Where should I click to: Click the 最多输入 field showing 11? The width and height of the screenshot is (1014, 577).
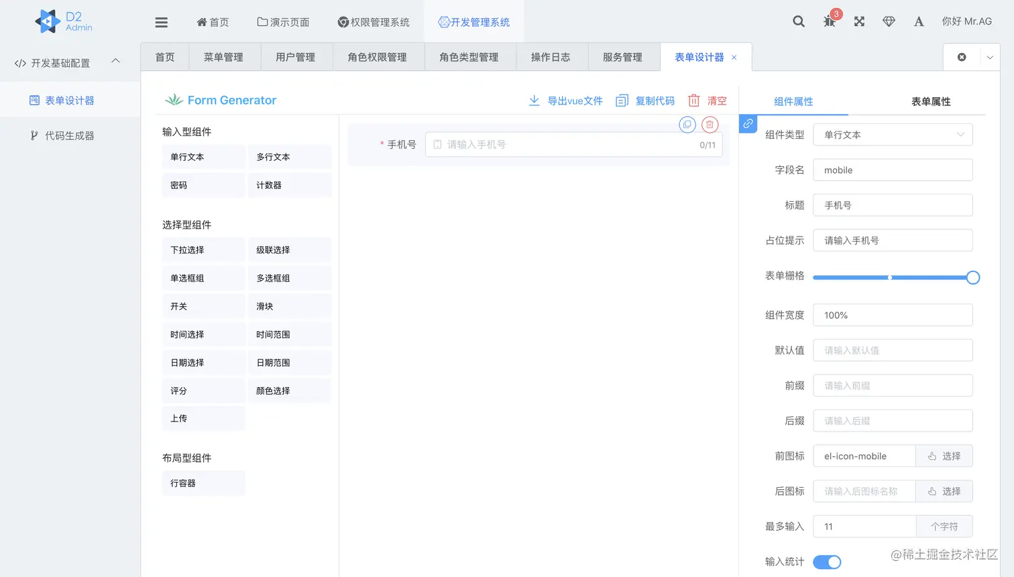[x=864, y=527]
